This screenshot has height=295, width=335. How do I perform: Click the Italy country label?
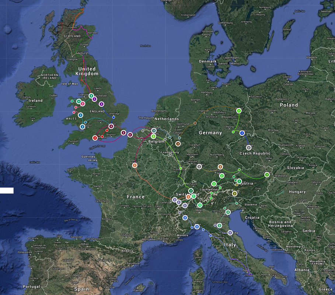tap(230, 245)
